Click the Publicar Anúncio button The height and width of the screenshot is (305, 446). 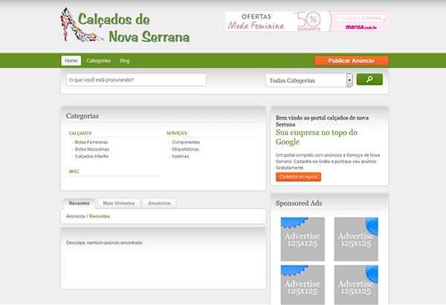(352, 61)
